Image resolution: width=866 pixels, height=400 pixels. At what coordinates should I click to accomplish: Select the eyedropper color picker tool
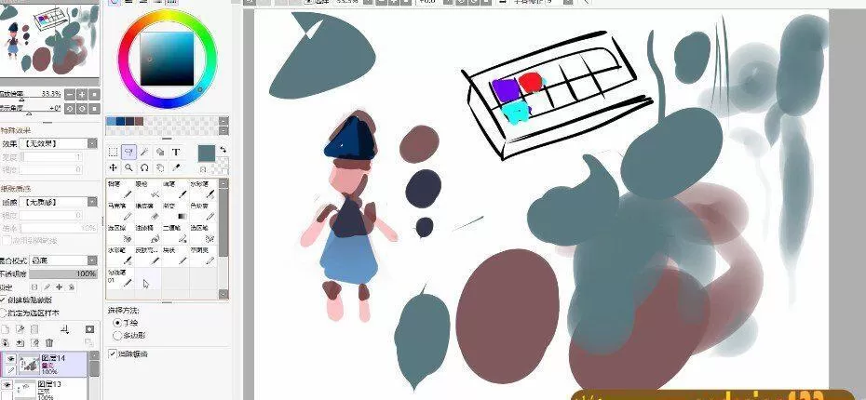(175, 167)
